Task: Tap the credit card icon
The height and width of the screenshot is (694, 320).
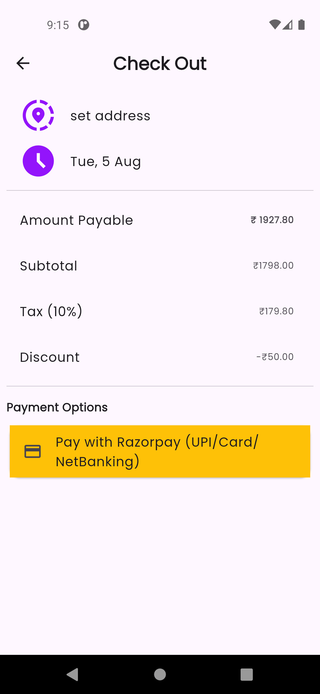Action: (33, 451)
